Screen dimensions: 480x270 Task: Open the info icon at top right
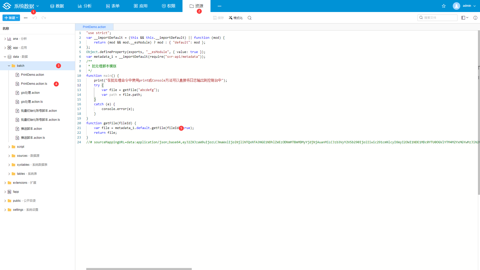[x=475, y=18]
